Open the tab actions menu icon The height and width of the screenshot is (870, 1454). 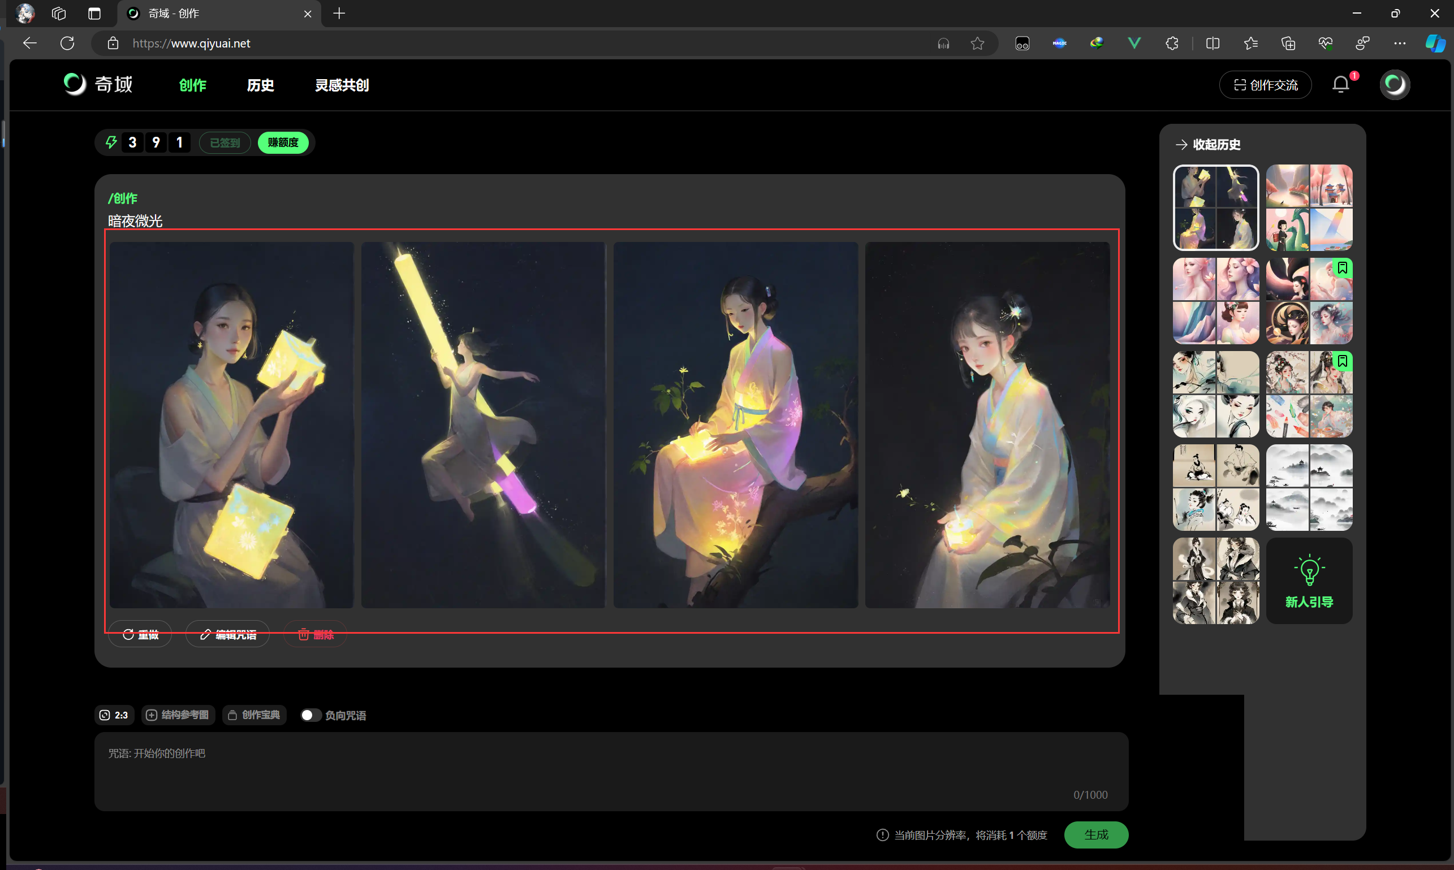pos(94,14)
